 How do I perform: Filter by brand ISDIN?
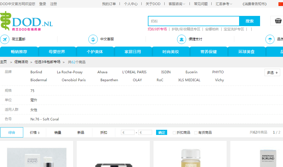(166, 72)
